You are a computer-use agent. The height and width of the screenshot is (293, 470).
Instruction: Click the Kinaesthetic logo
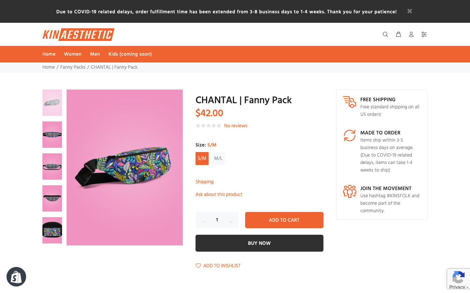[x=78, y=35]
